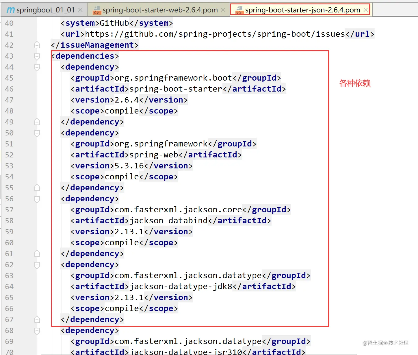Collapse the dependencies block at line 43
Screen dimensions: 418x355
pos(37,56)
